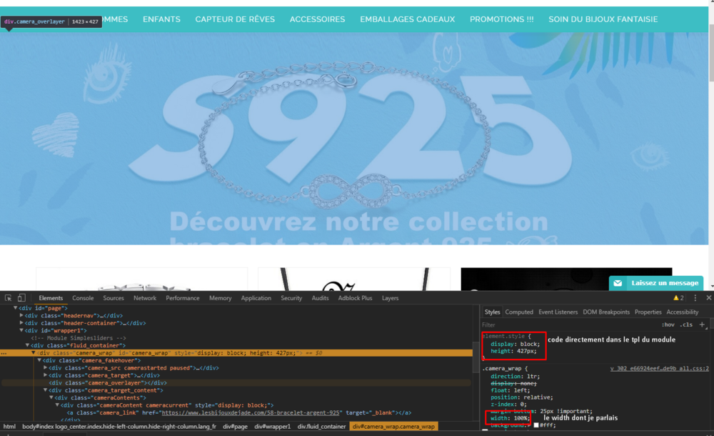Click the white background color swatch
The width and height of the screenshot is (714, 436).
[x=537, y=425]
